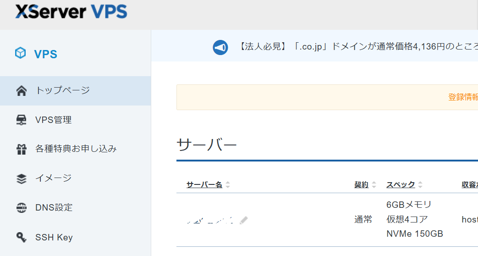The height and width of the screenshot is (256, 478).
Task: Click the home icon beside トップページ
Action: (x=21, y=91)
